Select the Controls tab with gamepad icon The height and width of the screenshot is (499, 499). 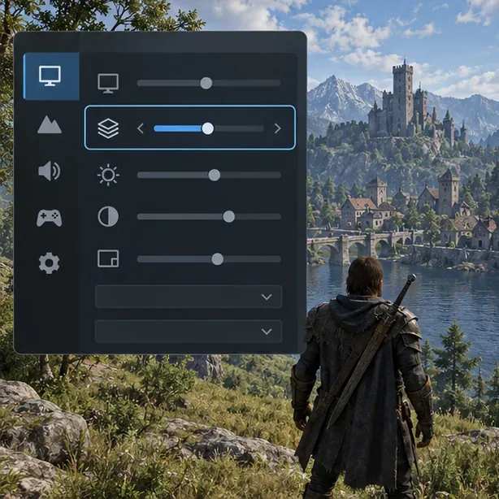point(50,218)
